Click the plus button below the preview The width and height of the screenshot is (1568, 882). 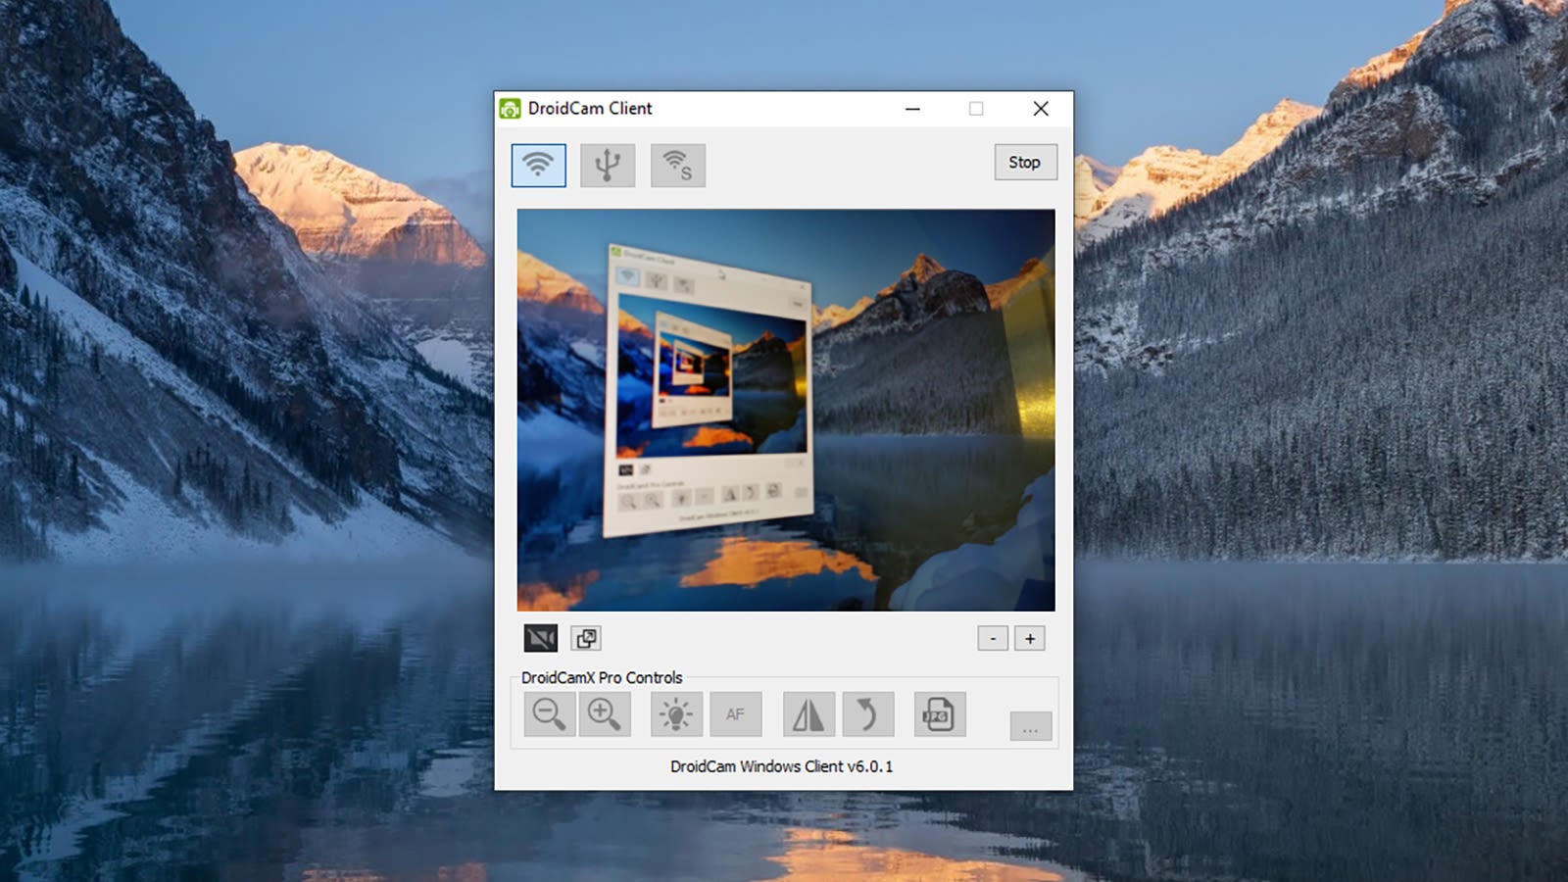(1030, 639)
